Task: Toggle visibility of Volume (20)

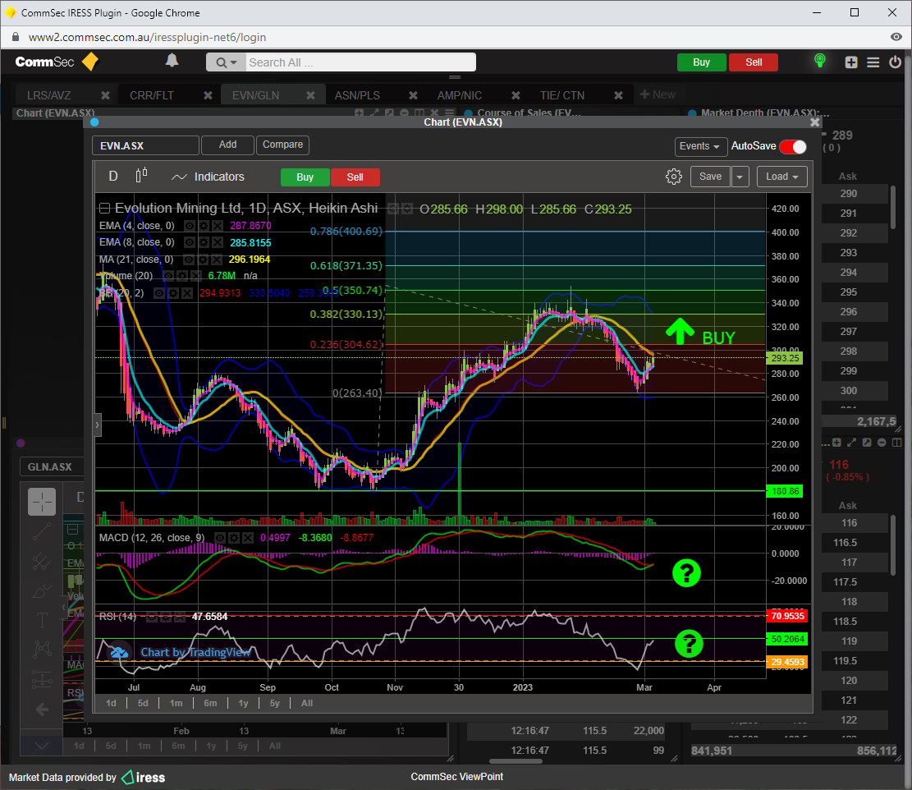Action: (x=168, y=276)
